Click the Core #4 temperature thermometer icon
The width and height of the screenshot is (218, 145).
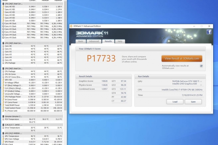click(x=3, y=57)
